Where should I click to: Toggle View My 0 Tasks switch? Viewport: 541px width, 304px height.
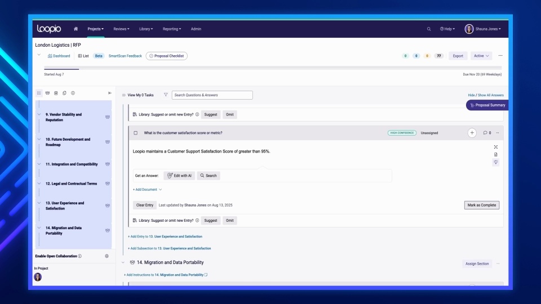pyautogui.click(x=124, y=95)
